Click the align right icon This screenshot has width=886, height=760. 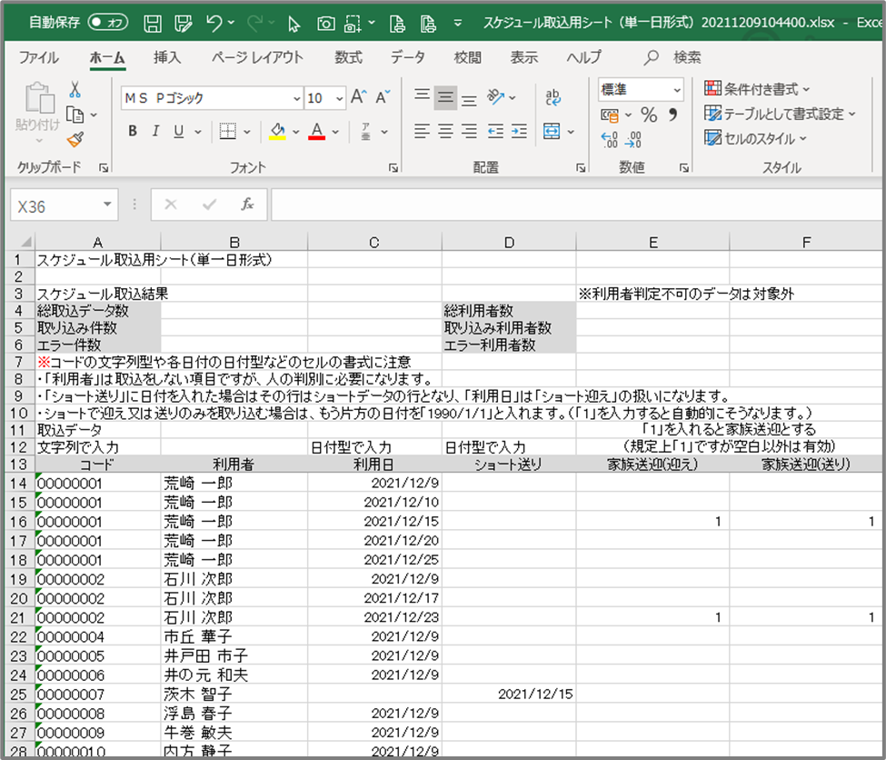[x=469, y=131]
